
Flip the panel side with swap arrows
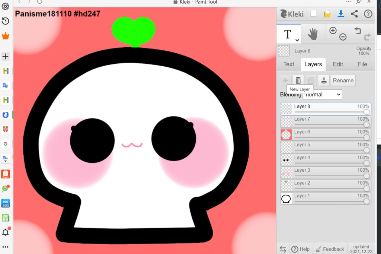283,249
